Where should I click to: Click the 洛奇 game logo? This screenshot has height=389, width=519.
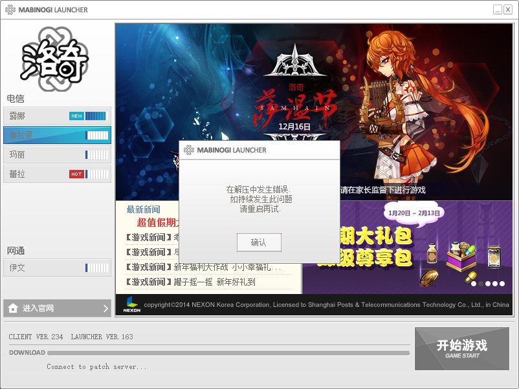click(x=54, y=59)
